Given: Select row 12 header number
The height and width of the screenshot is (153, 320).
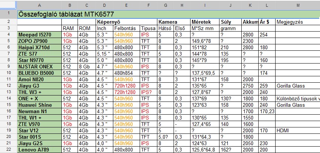Looking at the screenshot, I should (x=8, y=86).
